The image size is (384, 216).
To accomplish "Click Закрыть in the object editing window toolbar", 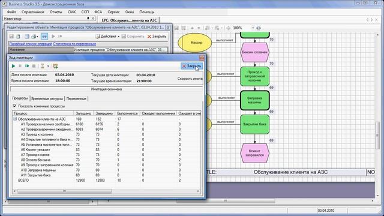I will pos(157,37).
